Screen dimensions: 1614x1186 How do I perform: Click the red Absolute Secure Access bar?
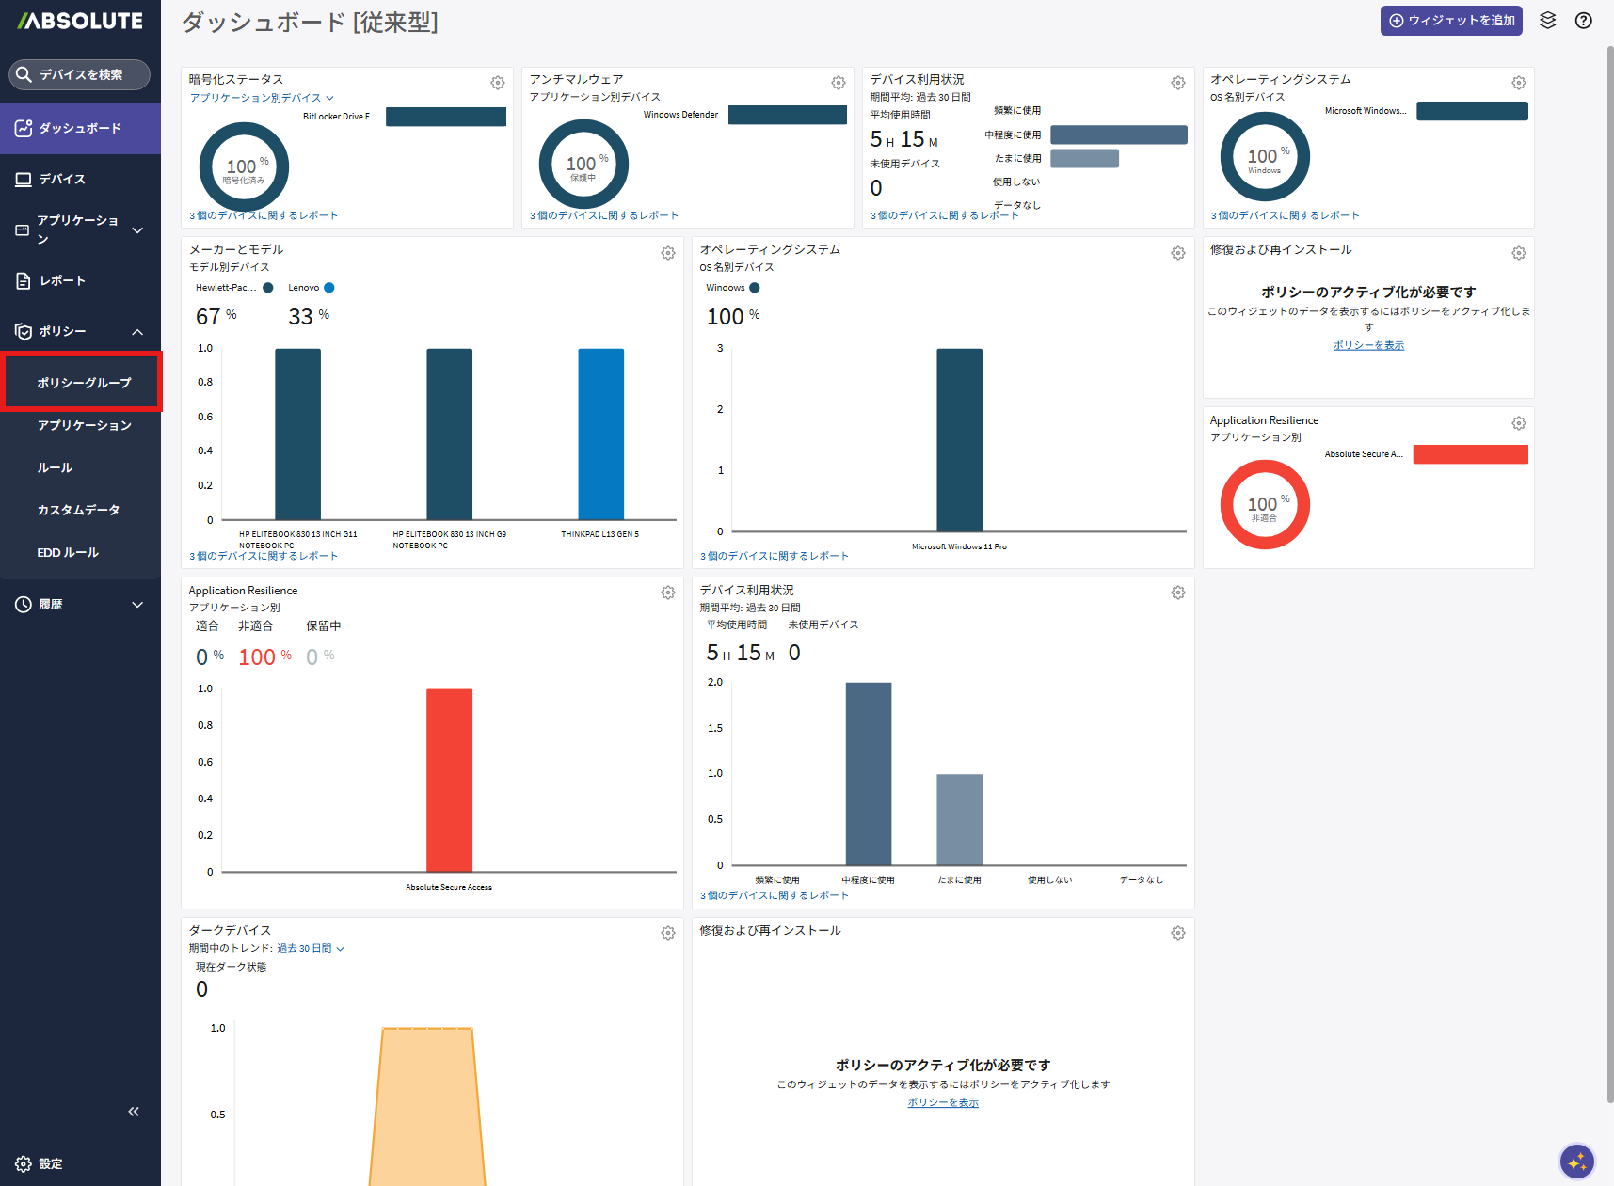coord(449,780)
